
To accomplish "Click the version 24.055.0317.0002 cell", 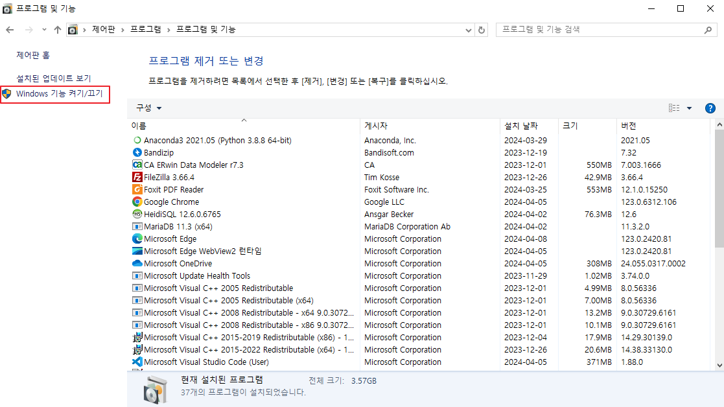I will coord(653,264).
